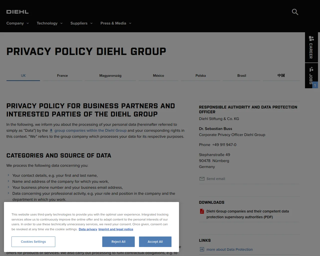The height and width of the screenshot is (256, 320).
Task: Expand the Company menu
Action: 17,23
